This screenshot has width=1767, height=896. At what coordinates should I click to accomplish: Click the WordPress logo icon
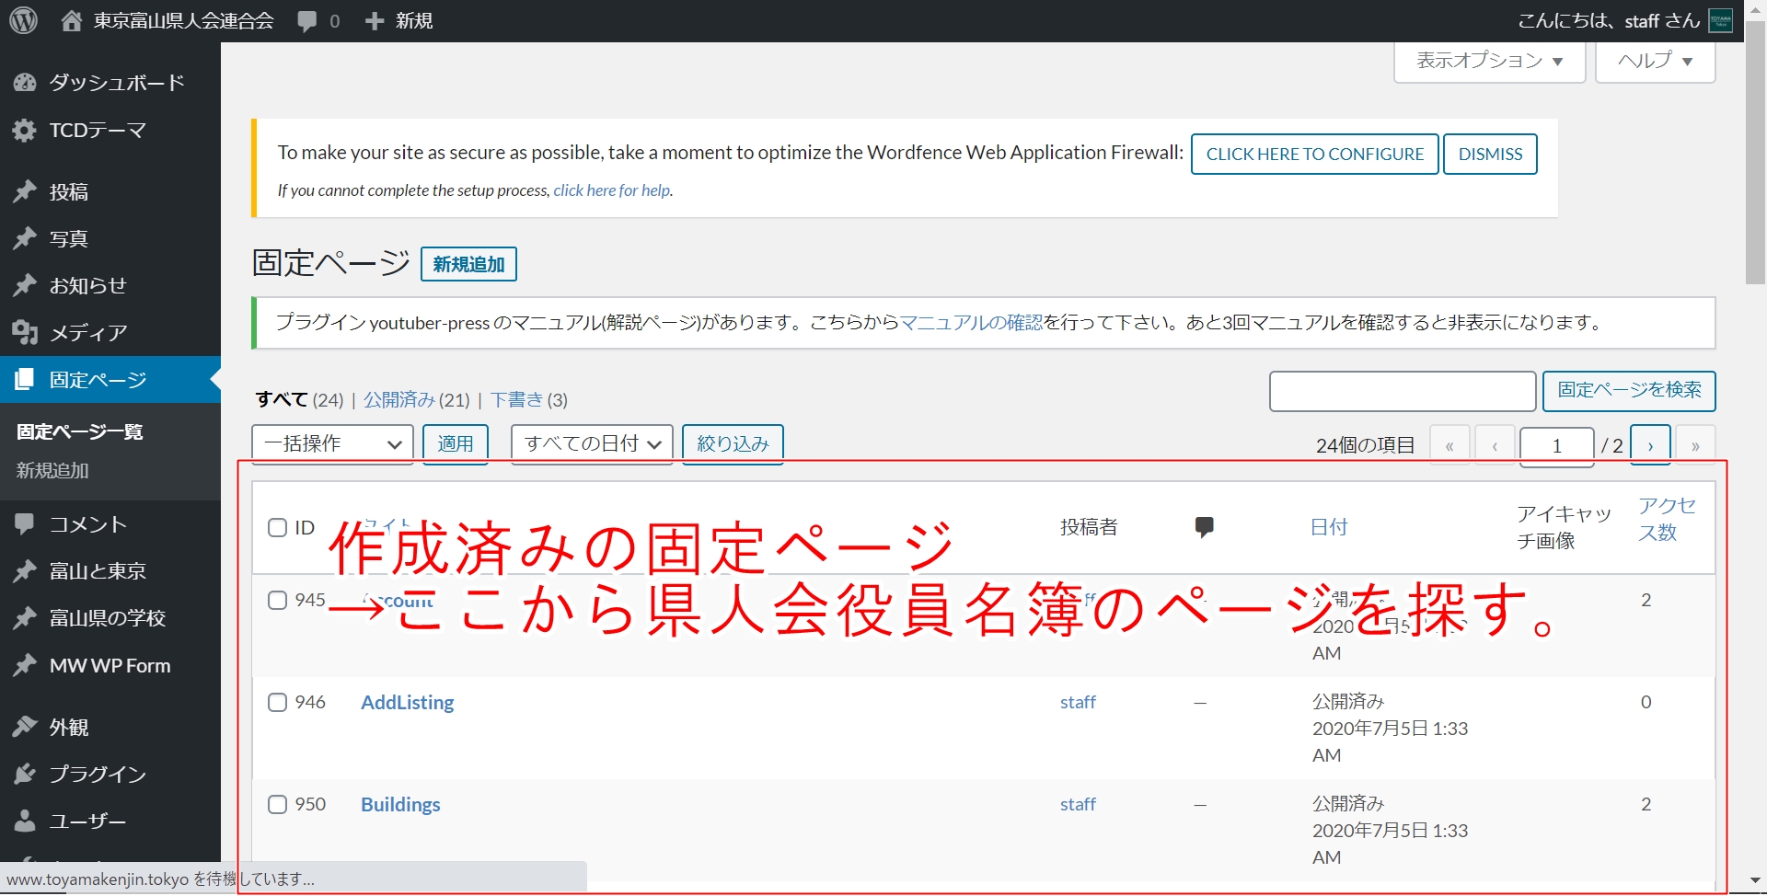coord(23,20)
